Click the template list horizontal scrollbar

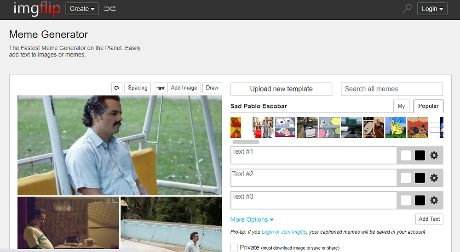click(246, 142)
